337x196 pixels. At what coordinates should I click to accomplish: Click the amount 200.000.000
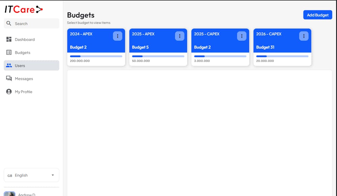click(80, 61)
